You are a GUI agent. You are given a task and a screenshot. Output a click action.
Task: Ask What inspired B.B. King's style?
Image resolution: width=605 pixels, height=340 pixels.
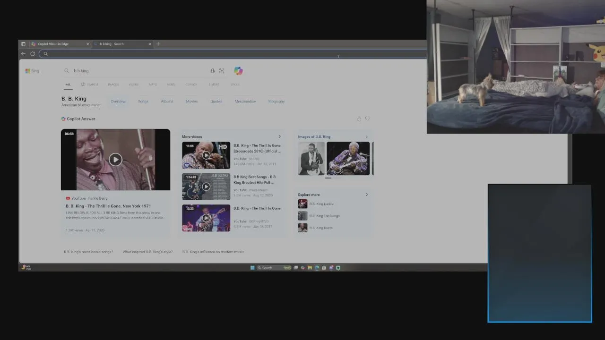point(147,252)
